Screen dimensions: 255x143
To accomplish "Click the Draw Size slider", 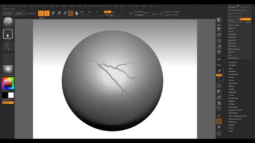I will (x=145, y=15).
